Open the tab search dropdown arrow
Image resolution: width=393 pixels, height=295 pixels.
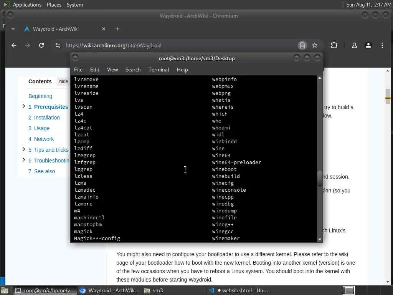[13, 29]
